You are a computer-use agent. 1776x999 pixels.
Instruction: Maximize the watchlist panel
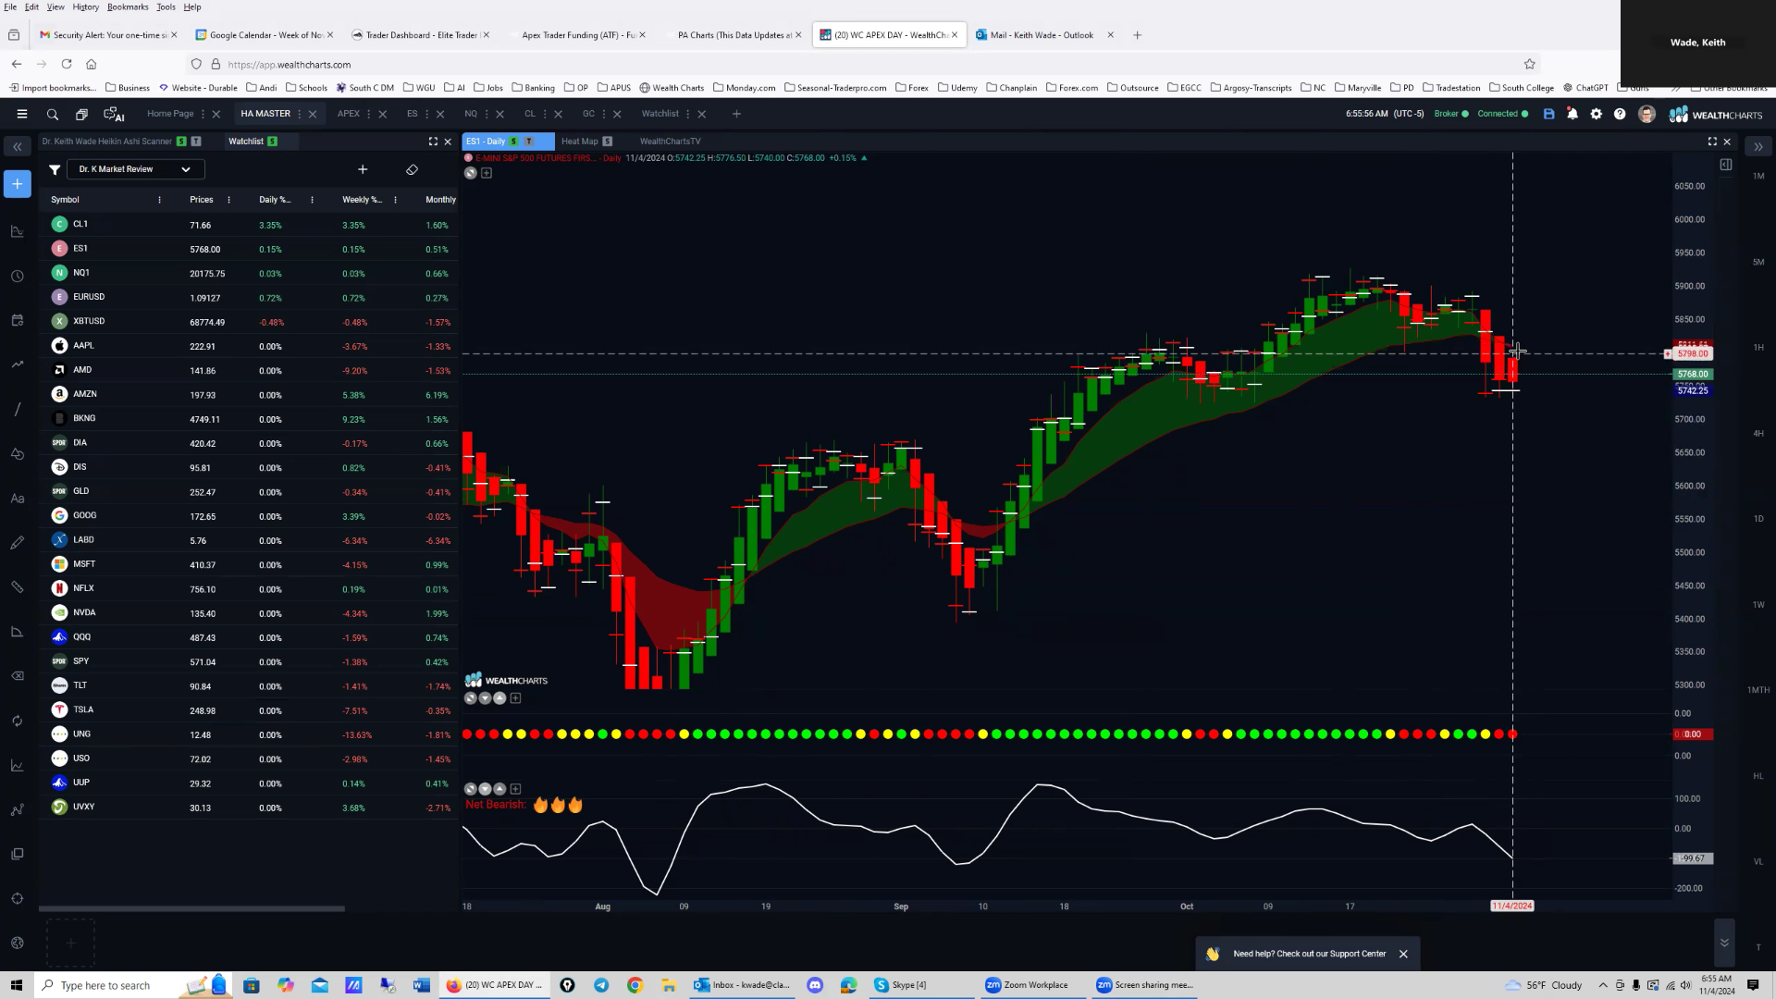pyautogui.click(x=433, y=142)
